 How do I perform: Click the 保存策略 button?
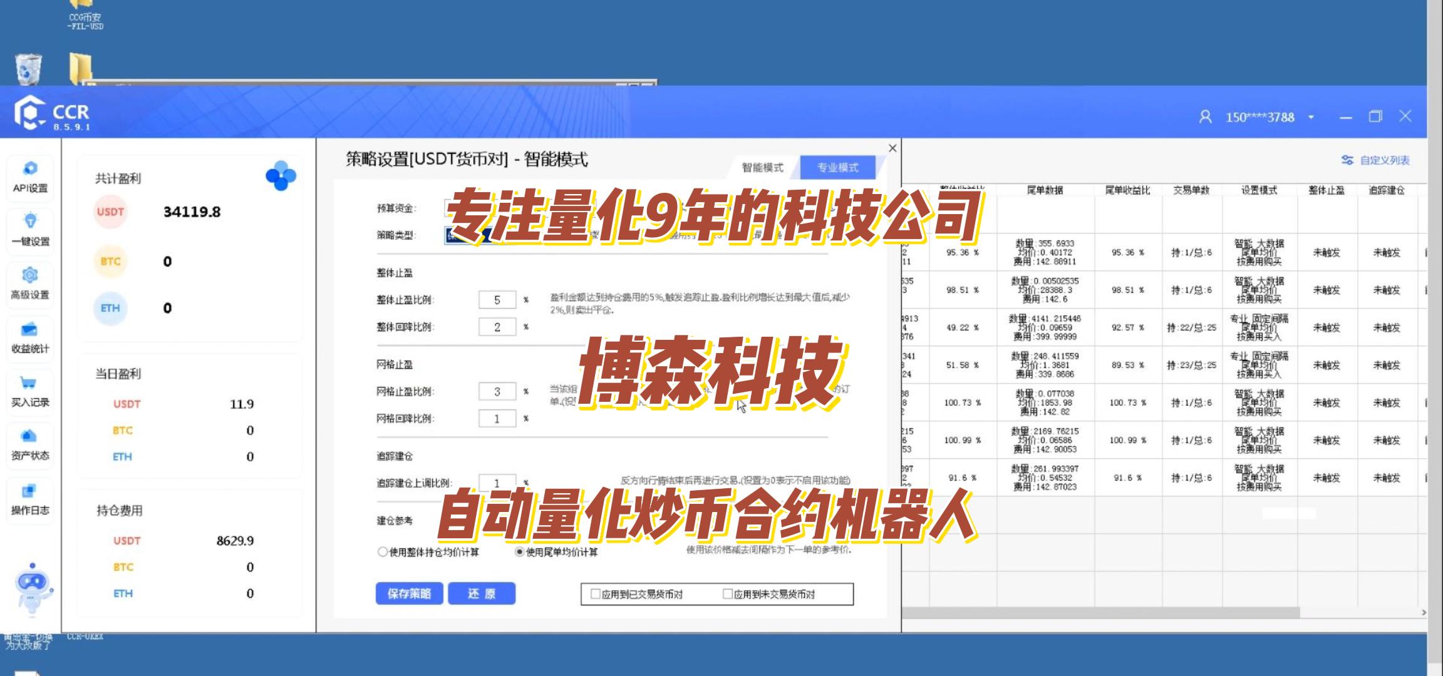coord(409,593)
